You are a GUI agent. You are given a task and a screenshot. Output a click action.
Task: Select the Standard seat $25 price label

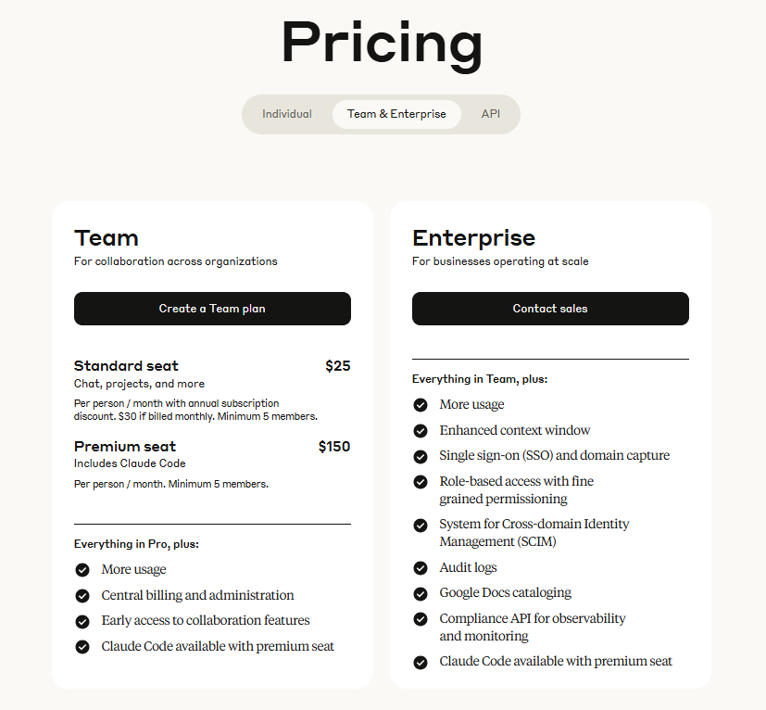337,365
